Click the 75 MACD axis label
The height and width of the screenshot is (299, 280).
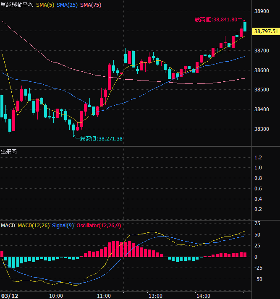(x=257, y=224)
